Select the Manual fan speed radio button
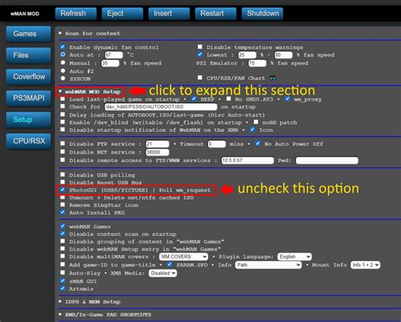The width and height of the screenshot is (401, 322). pyautogui.click(x=63, y=63)
